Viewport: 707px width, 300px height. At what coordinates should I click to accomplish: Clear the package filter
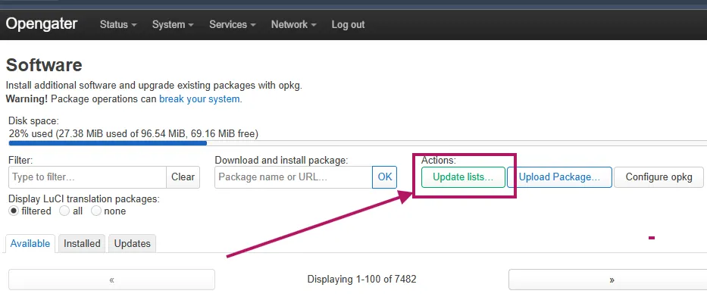click(183, 177)
